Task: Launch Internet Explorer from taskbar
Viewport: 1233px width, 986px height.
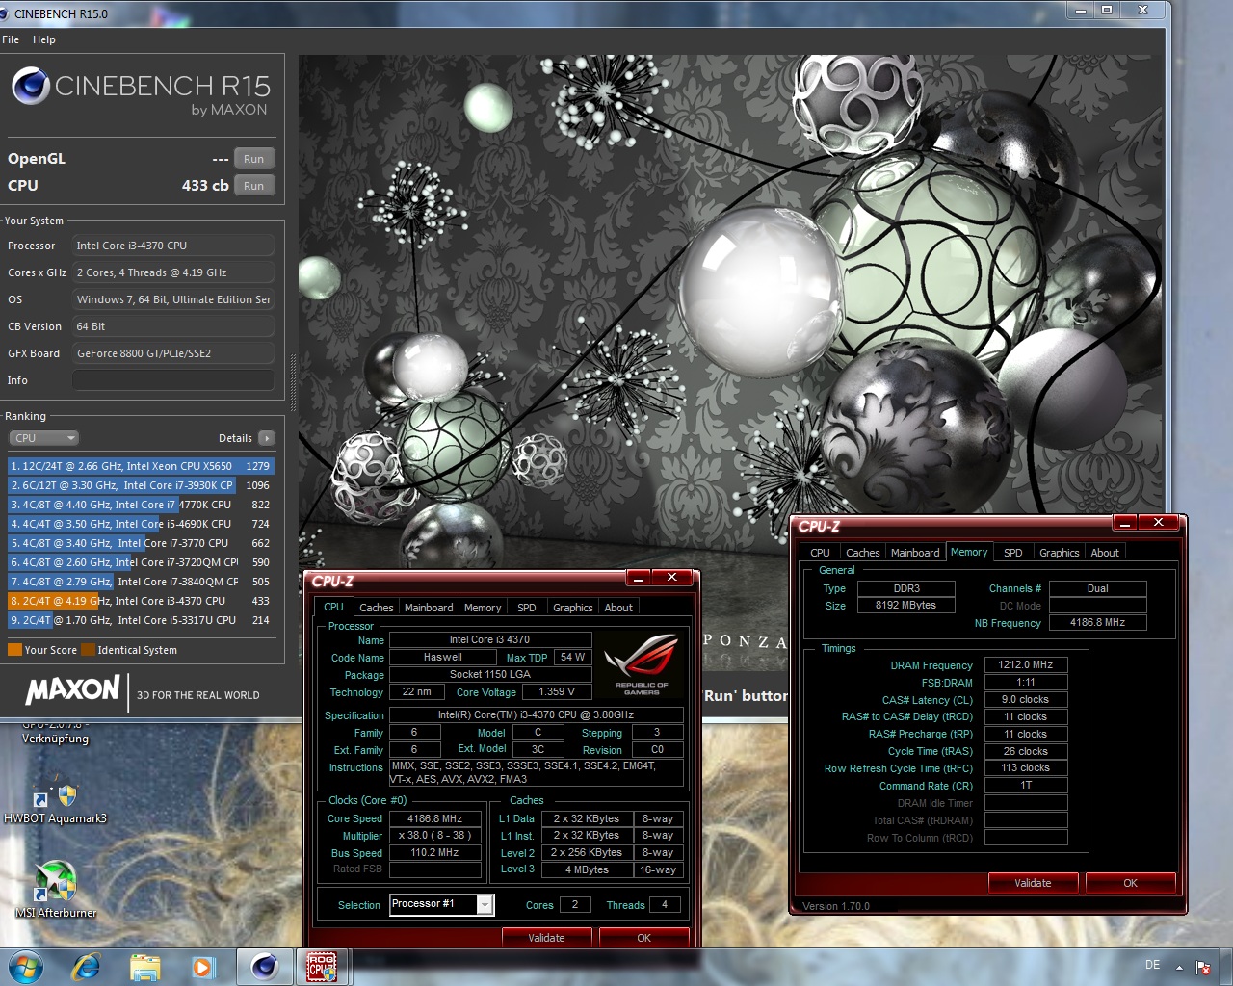Action: click(87, 966)
